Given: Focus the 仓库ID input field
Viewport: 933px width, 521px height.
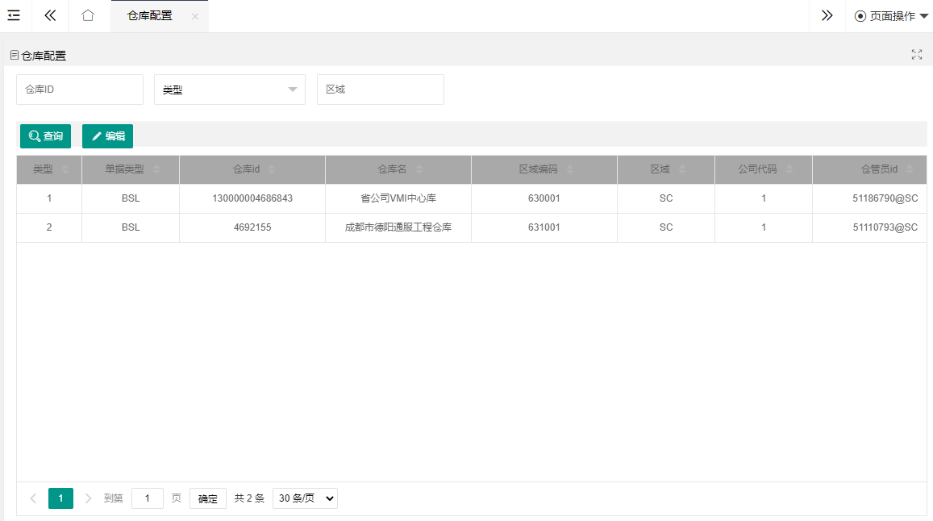Looking at the screenshot, I should click(x=80, y=90).
